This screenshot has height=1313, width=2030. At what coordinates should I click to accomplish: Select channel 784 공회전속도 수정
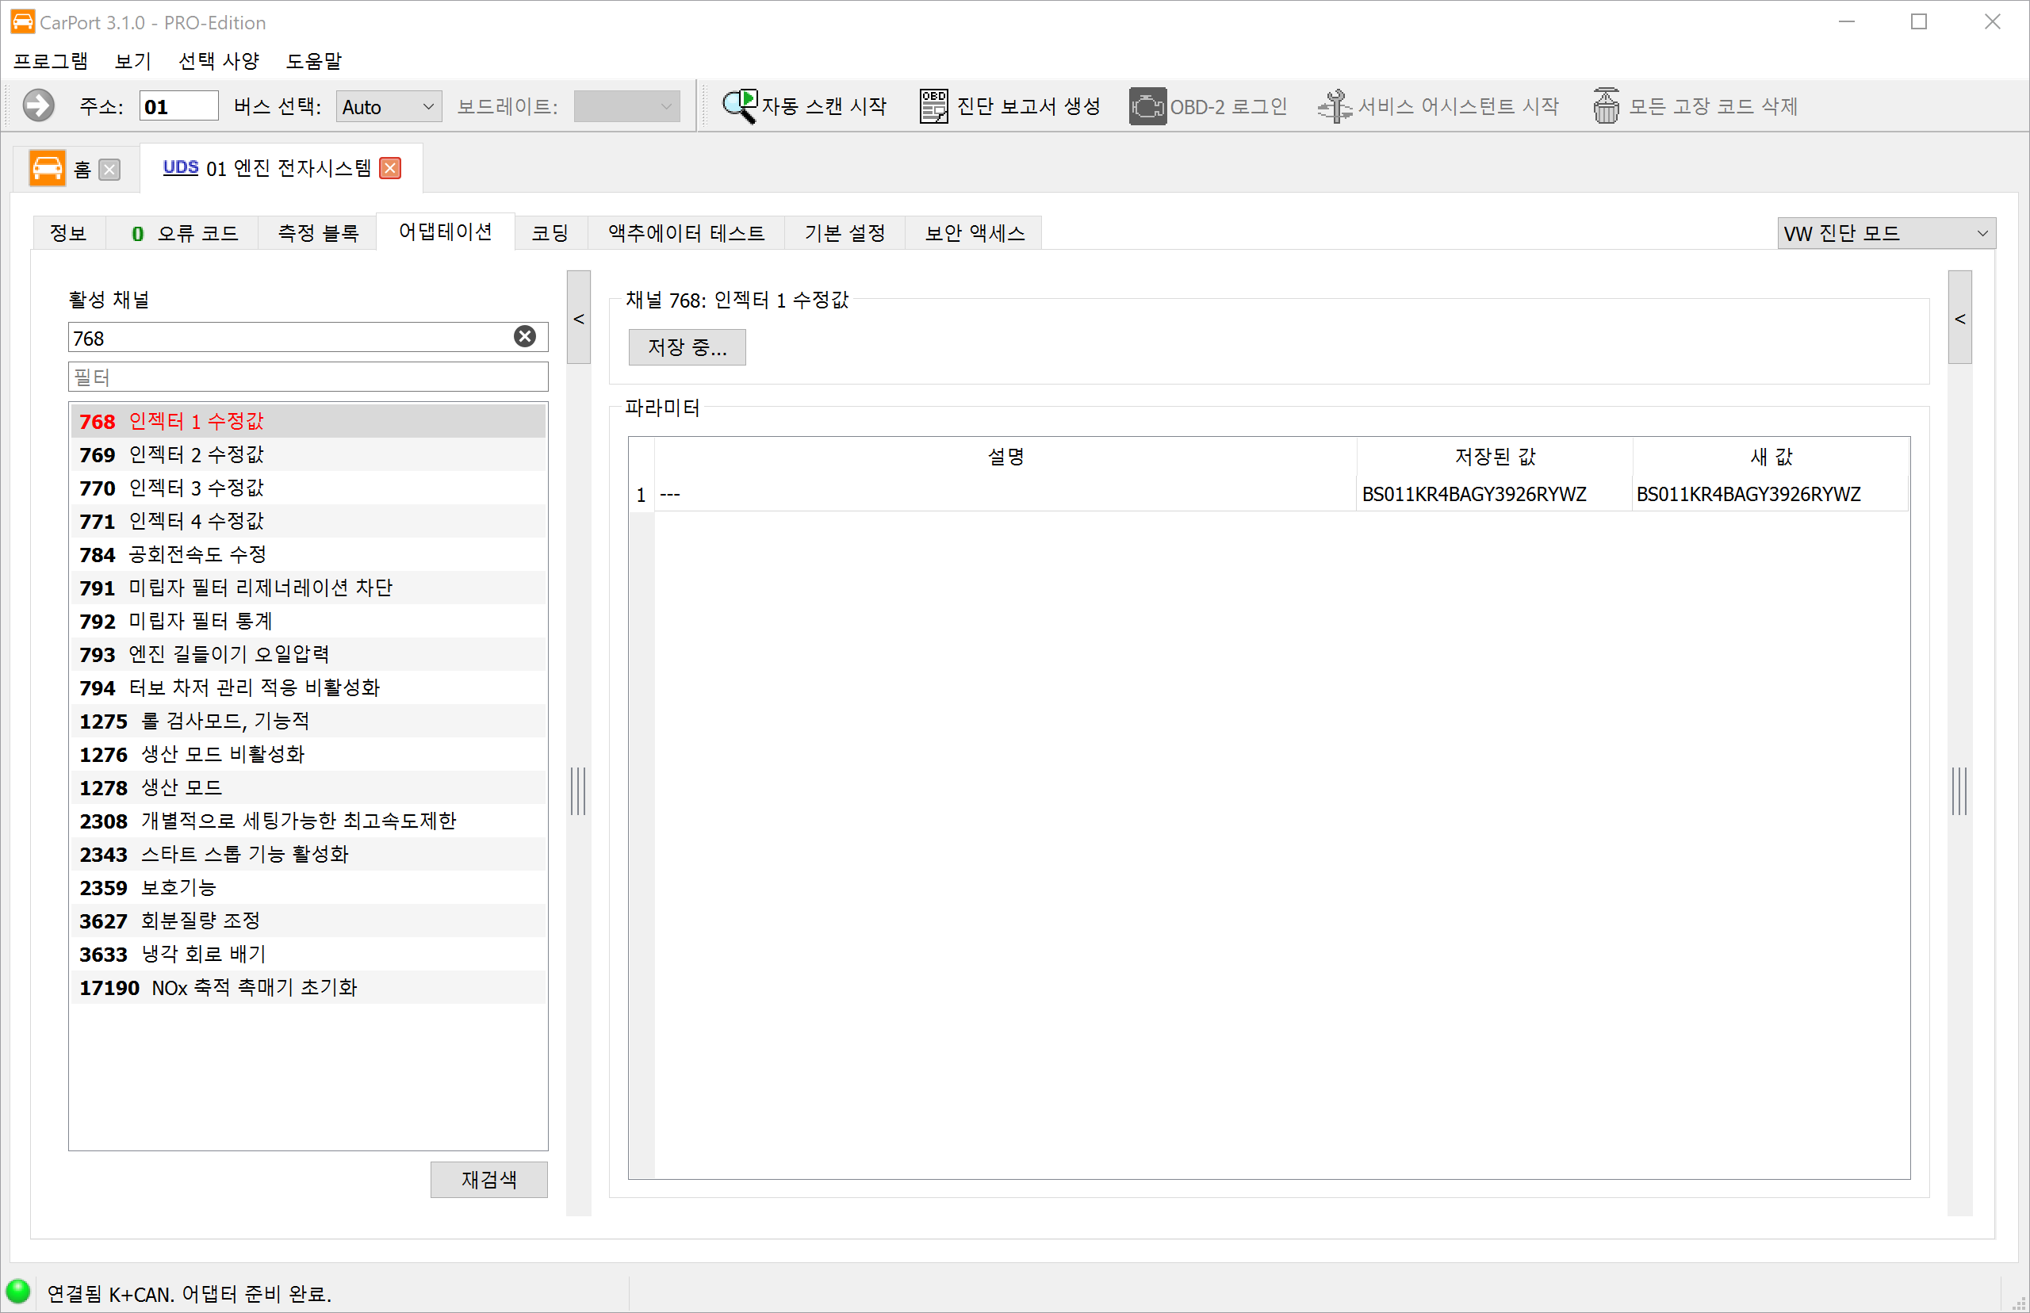pos(308,554)
